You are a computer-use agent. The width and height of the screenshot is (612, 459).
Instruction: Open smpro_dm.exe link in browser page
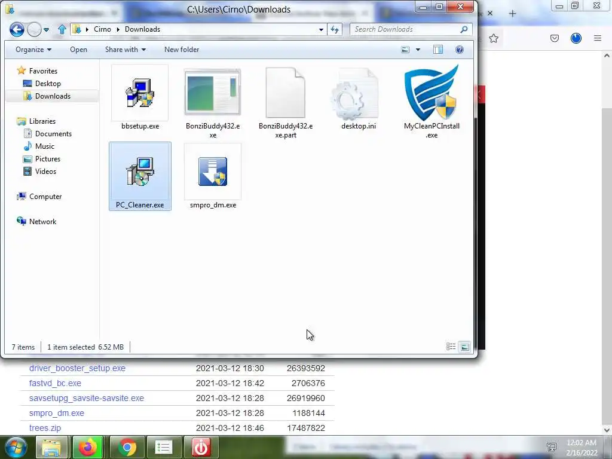(x=57, y=413)
